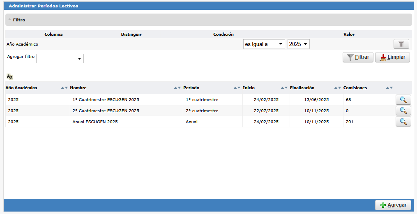Click the '1° cuatrimestre' período cell
Screen dimensions: 417x214
(x=213, y=100)
